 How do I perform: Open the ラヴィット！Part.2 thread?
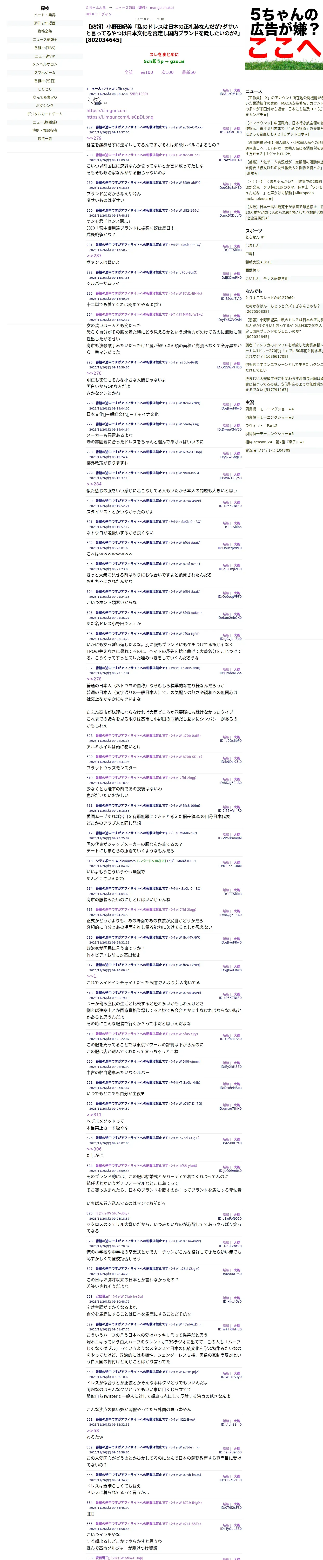point(261,425)
